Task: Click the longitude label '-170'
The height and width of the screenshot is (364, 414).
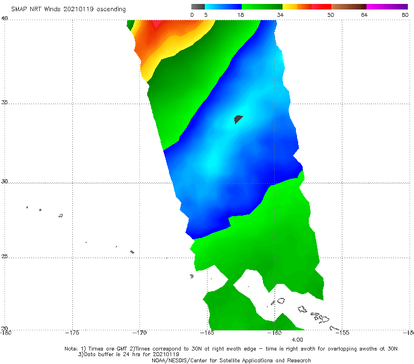Action: (x=139, y=333)
